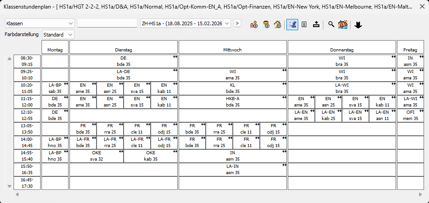
Task: Click the horizontal scroll left arrow
Action: 17,194
